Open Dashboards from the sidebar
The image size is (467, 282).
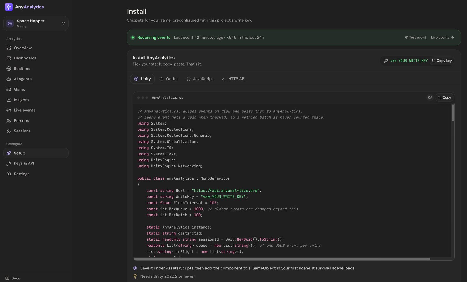36,58
